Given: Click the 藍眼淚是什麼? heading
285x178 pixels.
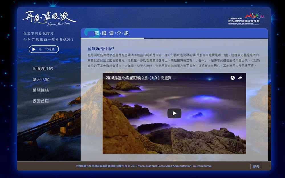Looking at the screenshot, I should tap(101, 49).
